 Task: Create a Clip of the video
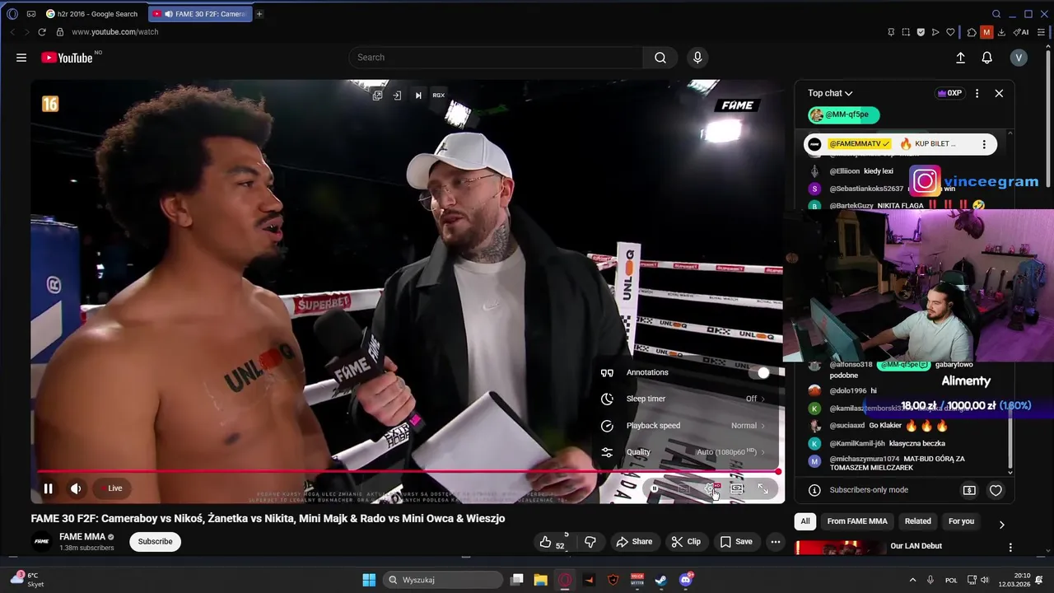pos(686,542)
